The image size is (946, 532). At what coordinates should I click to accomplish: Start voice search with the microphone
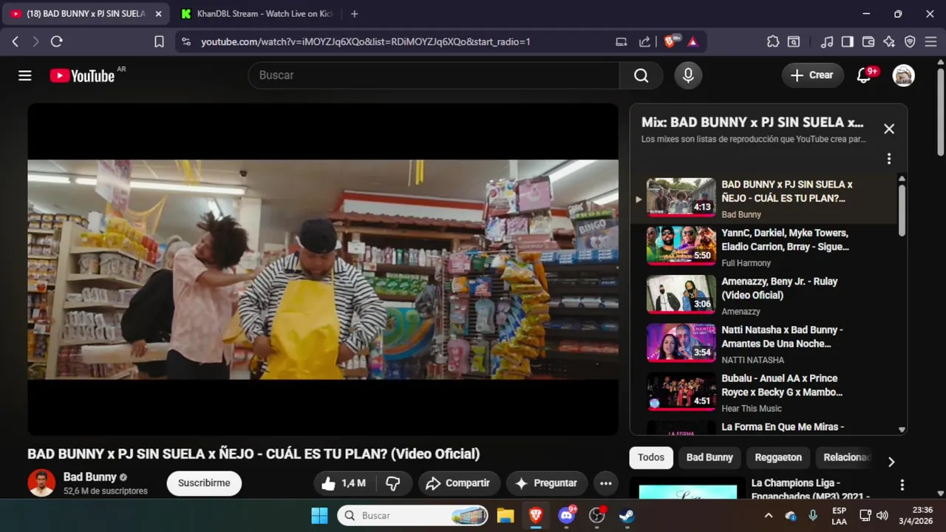688,75
